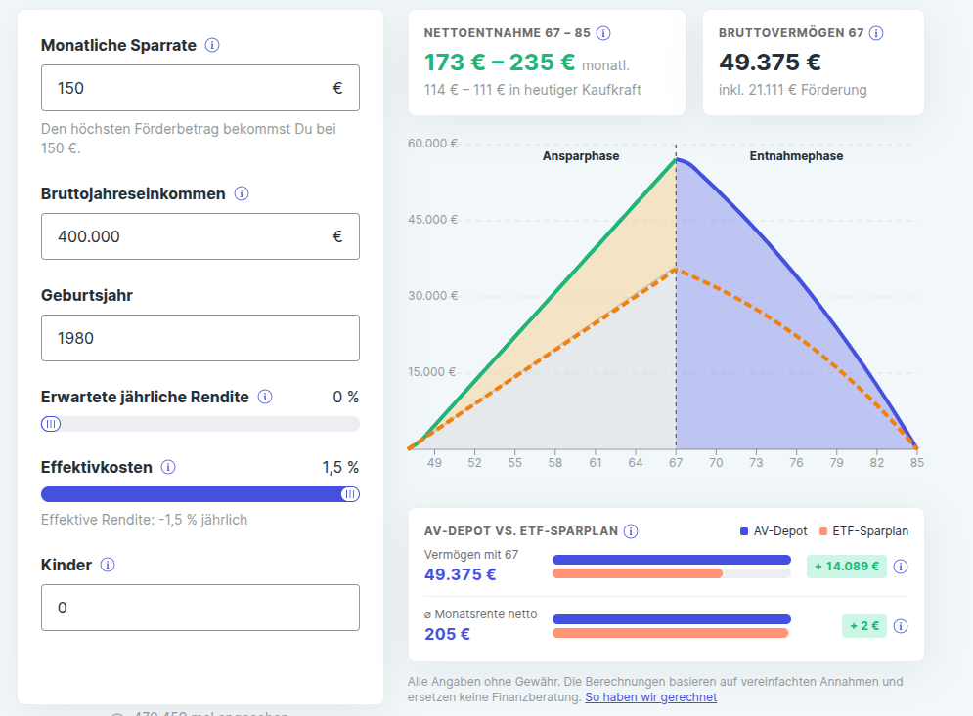Viewport: 973px width, 716px height.
Task: Toggle the ETF-Sparplan legend entry
Action: pos(863,531)
